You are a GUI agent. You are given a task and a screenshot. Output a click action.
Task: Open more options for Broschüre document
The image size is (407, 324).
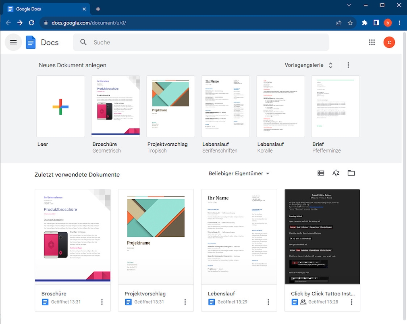click(x=102, y=302)
